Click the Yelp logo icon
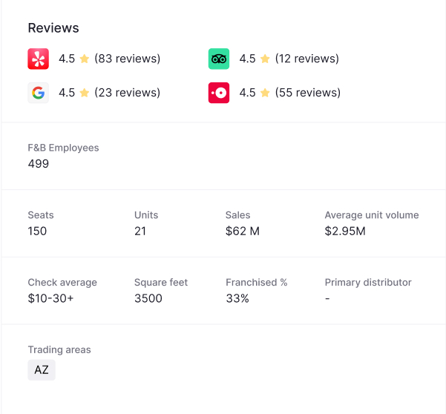The height and width of the screenshot is (414, 446). point(38,59)
